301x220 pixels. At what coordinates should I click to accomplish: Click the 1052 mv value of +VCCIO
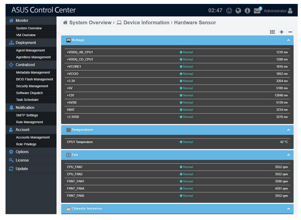click(282, 74)
